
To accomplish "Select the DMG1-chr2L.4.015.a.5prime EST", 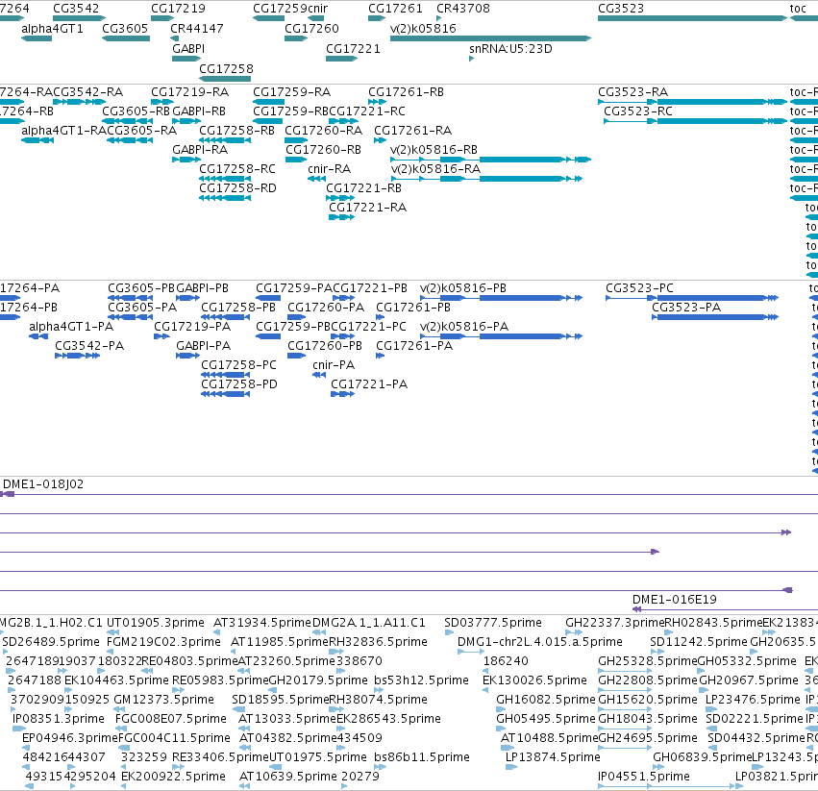I will (x=471, y=652).
